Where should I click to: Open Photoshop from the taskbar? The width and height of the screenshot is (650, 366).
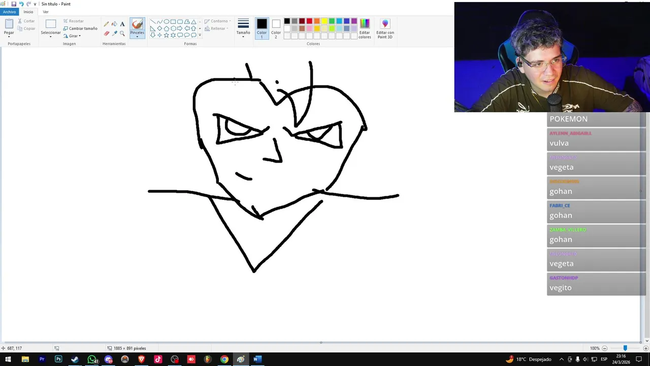click(58, 359)
